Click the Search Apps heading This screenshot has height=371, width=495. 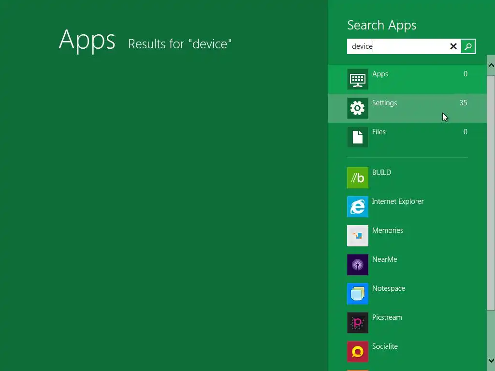click(x=382, y=25)
